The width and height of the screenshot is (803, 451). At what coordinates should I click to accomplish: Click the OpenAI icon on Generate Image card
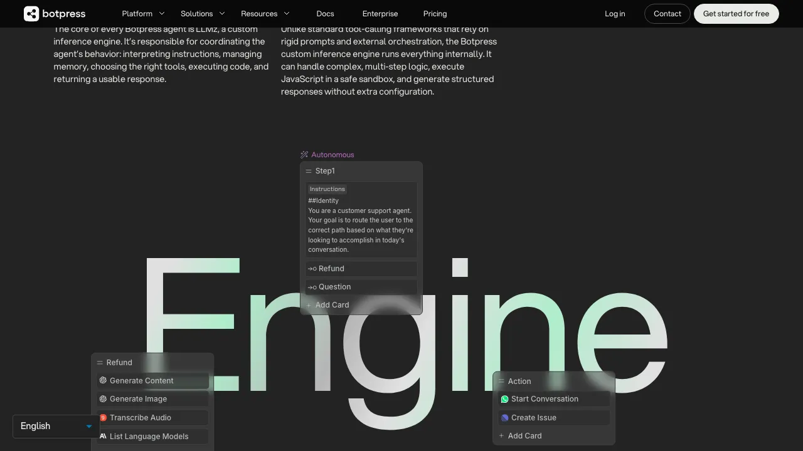[103, 399]
